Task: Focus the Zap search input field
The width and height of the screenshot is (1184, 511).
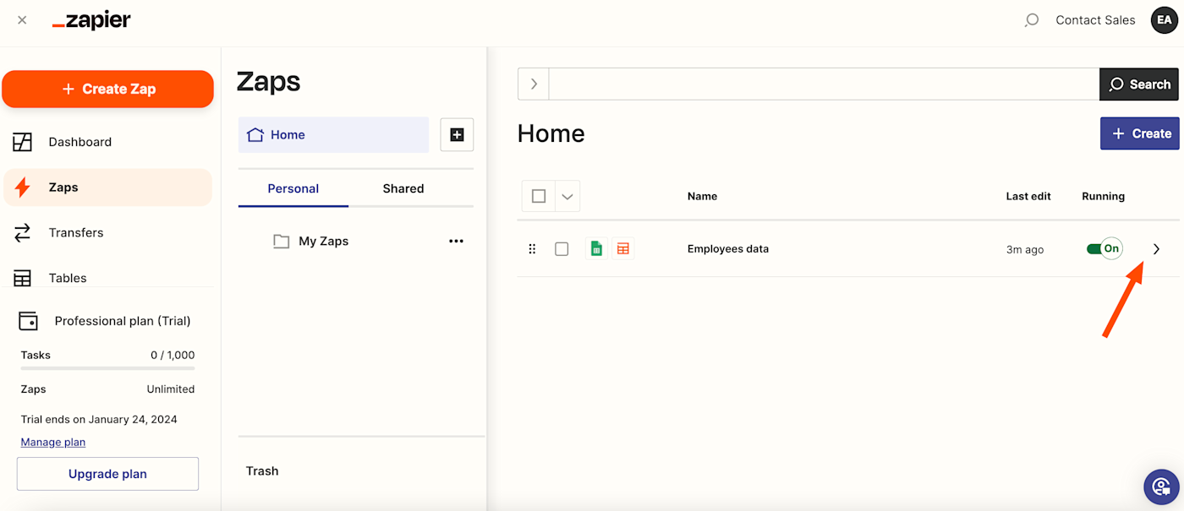Action: click(x=824, y=84)
